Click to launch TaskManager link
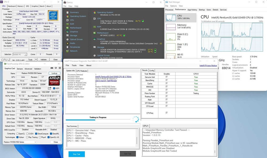The image size is (267, 158). (x=106, y=81)
